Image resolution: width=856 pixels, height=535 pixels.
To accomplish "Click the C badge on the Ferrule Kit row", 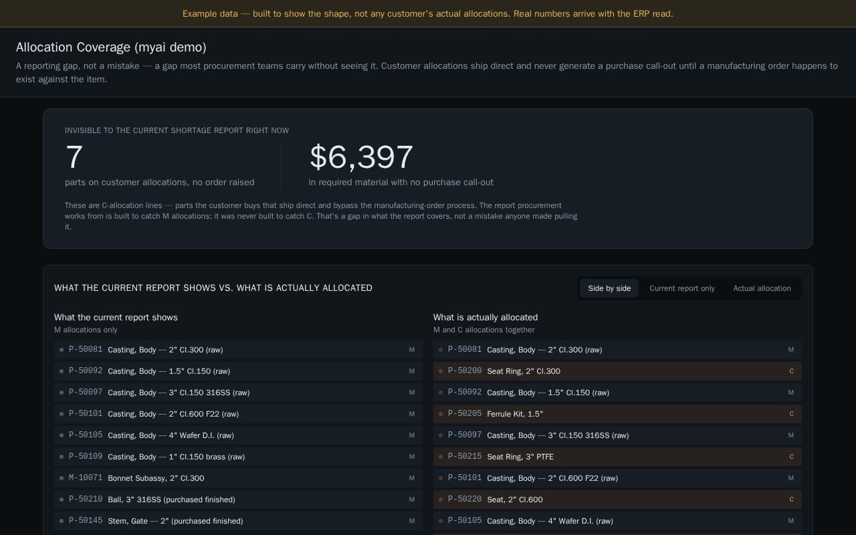I will tap(791, 414).
